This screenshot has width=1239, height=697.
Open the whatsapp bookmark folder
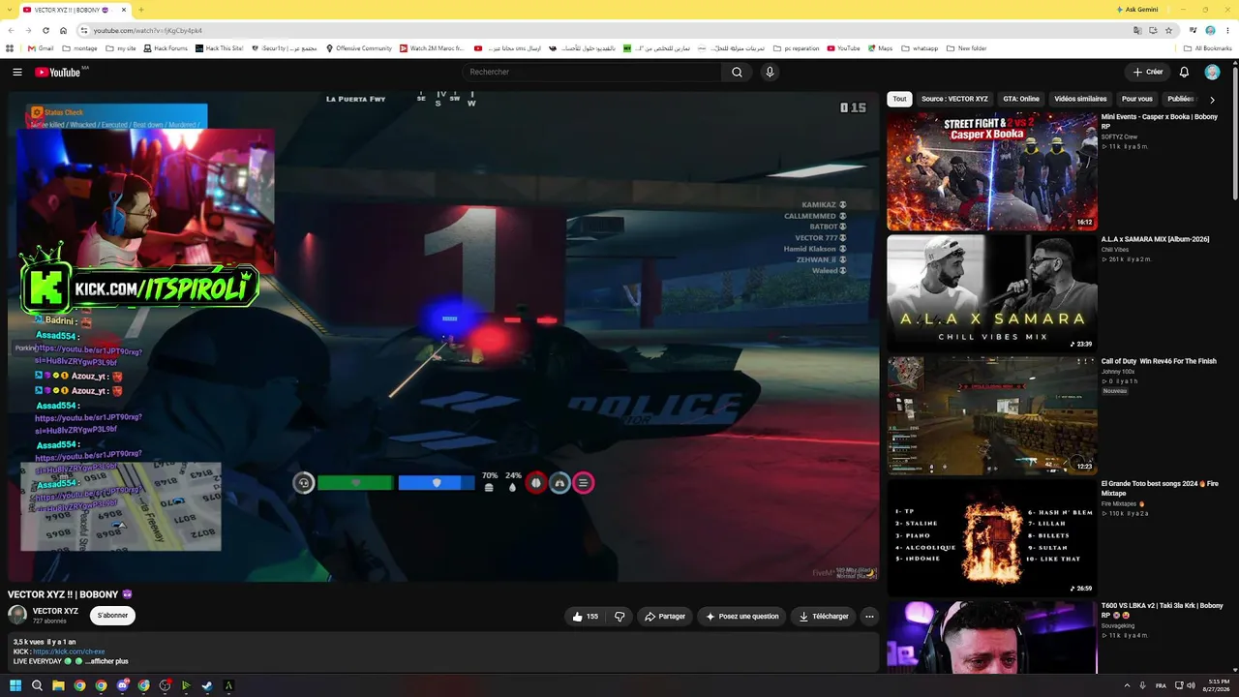coord(920,48)
